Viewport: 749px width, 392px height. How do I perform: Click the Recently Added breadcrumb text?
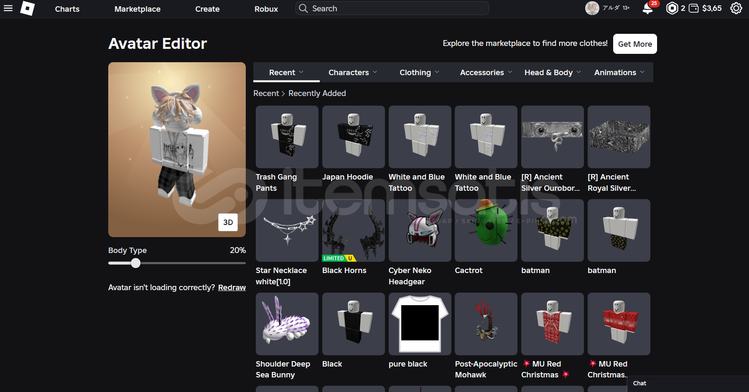(x=317, y=94)
